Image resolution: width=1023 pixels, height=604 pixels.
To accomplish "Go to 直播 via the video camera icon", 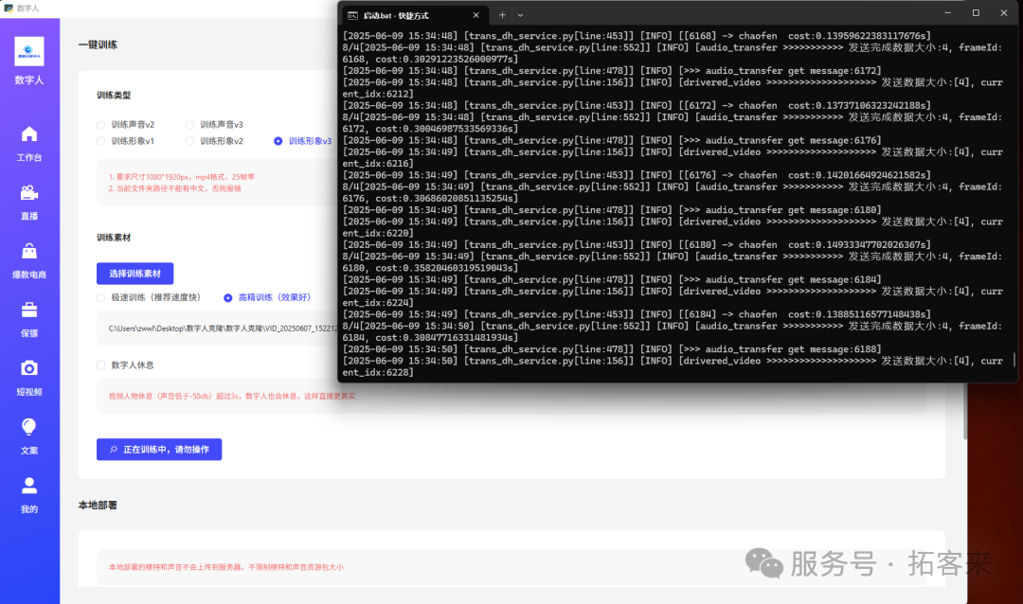I will [x=29, y=193].
